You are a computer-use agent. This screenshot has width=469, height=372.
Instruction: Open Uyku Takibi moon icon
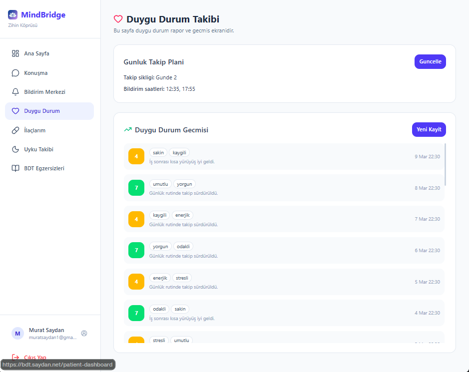pyautogui.click(x=15, y=149)
